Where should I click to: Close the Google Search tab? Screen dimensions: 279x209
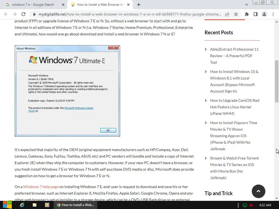tap(63, 5)
